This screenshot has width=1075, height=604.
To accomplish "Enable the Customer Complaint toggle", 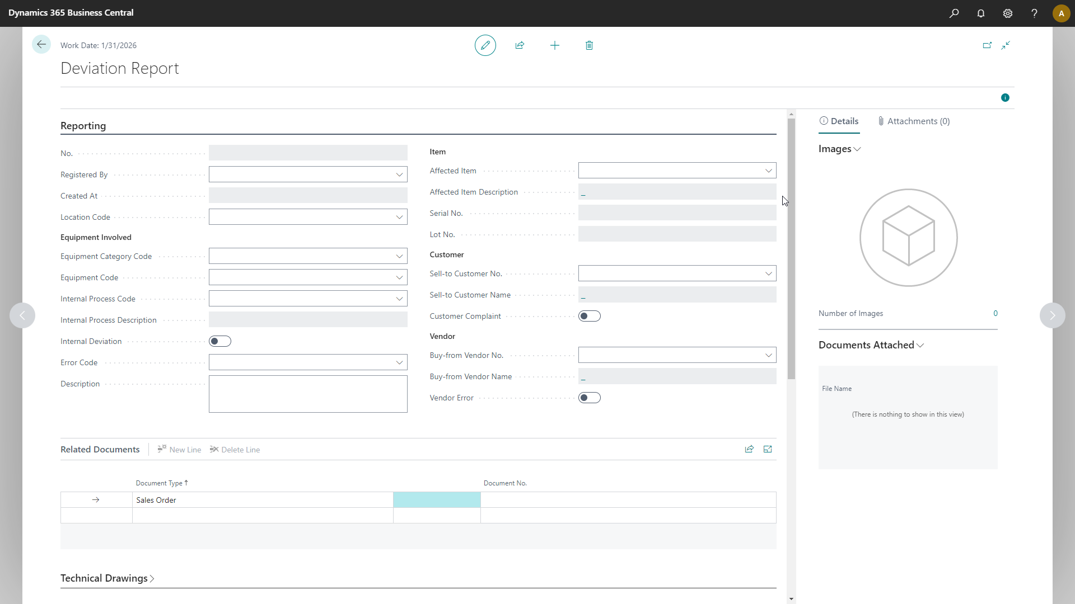I will [589, 316].
